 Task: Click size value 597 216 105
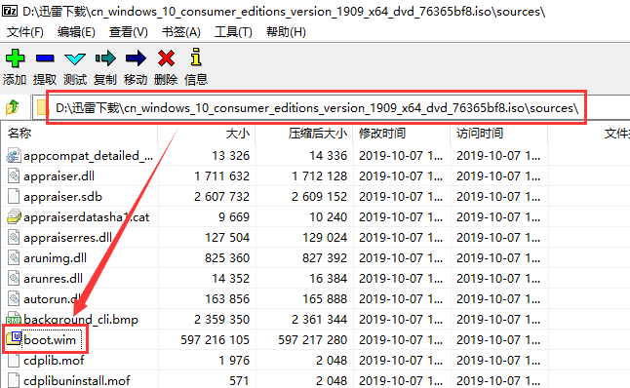[x=215, y=340]
